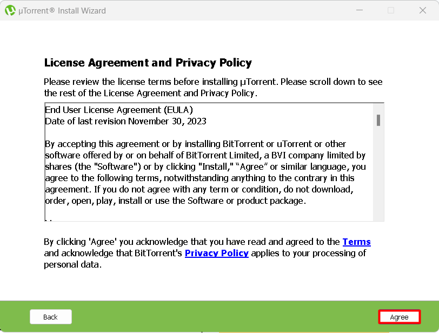Click inside the license agreement text box
439x333 pixels.
[x=214, y=162]
